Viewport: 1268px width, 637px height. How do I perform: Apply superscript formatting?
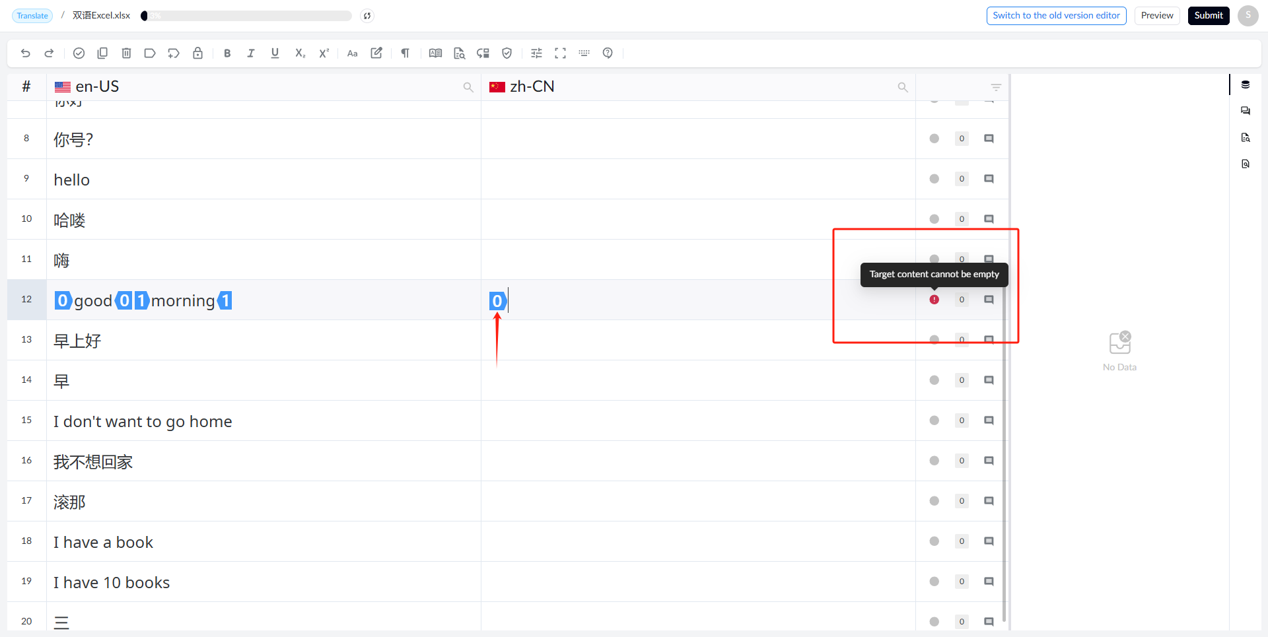pyautogui.click(x=324, y=53)
